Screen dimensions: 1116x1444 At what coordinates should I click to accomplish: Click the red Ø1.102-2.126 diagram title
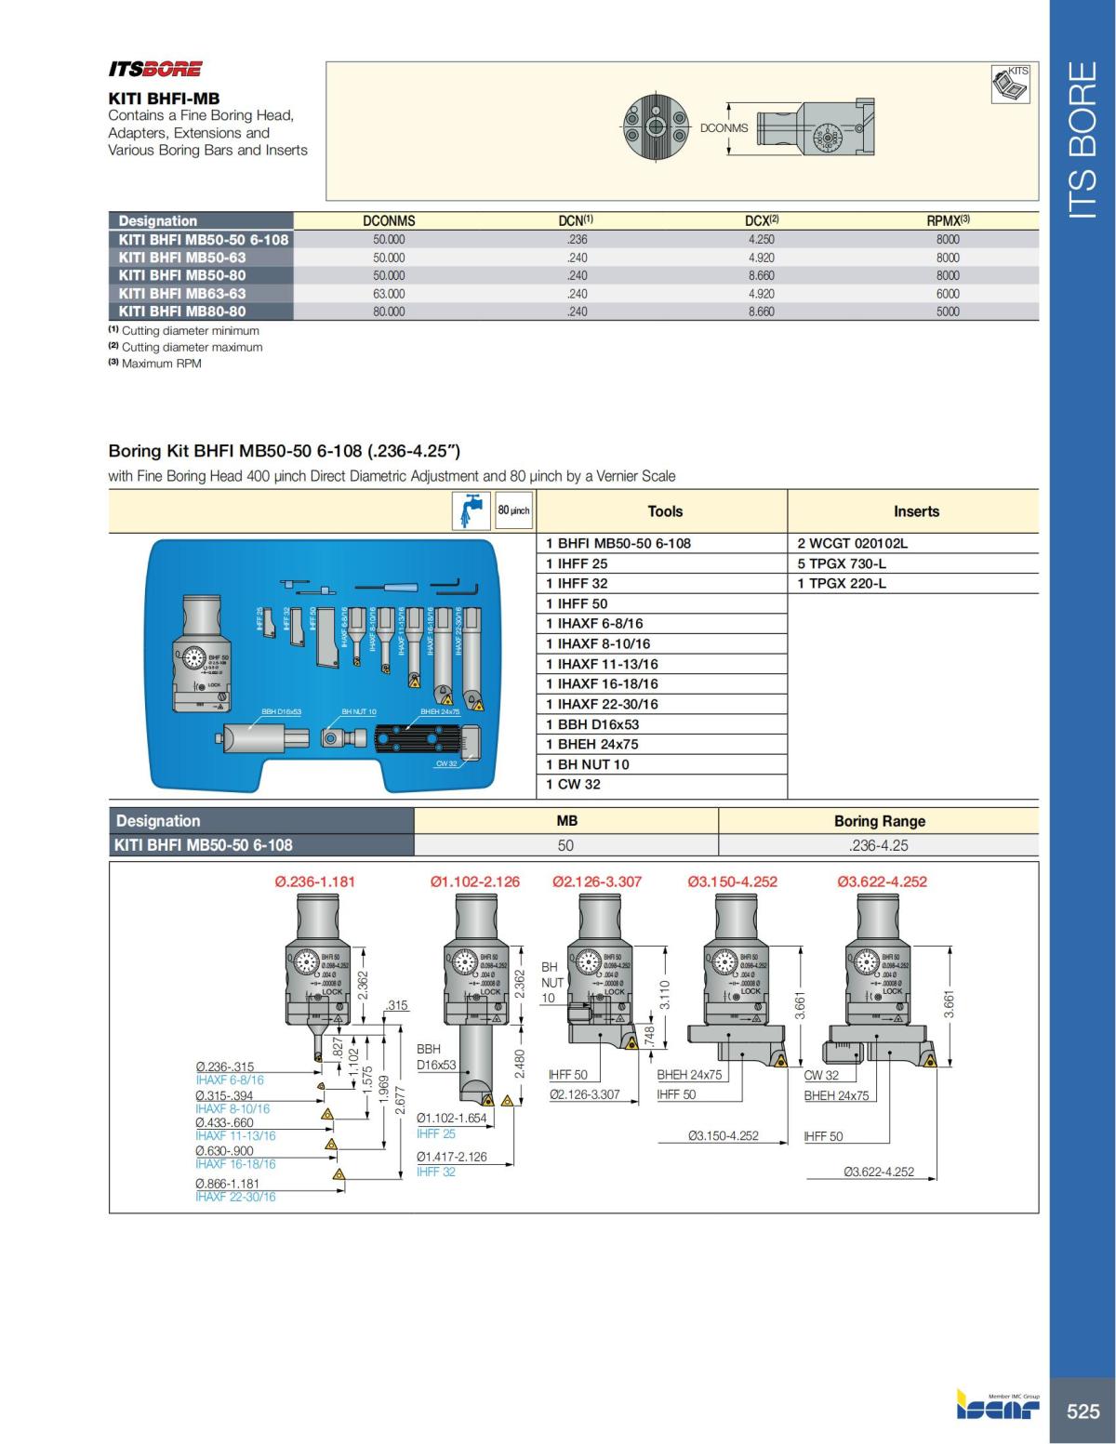click(x=475, y=881)
